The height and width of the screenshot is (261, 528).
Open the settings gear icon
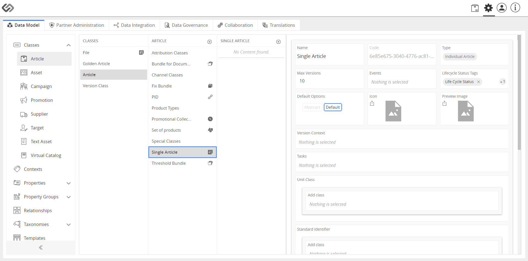coord(488,8)
